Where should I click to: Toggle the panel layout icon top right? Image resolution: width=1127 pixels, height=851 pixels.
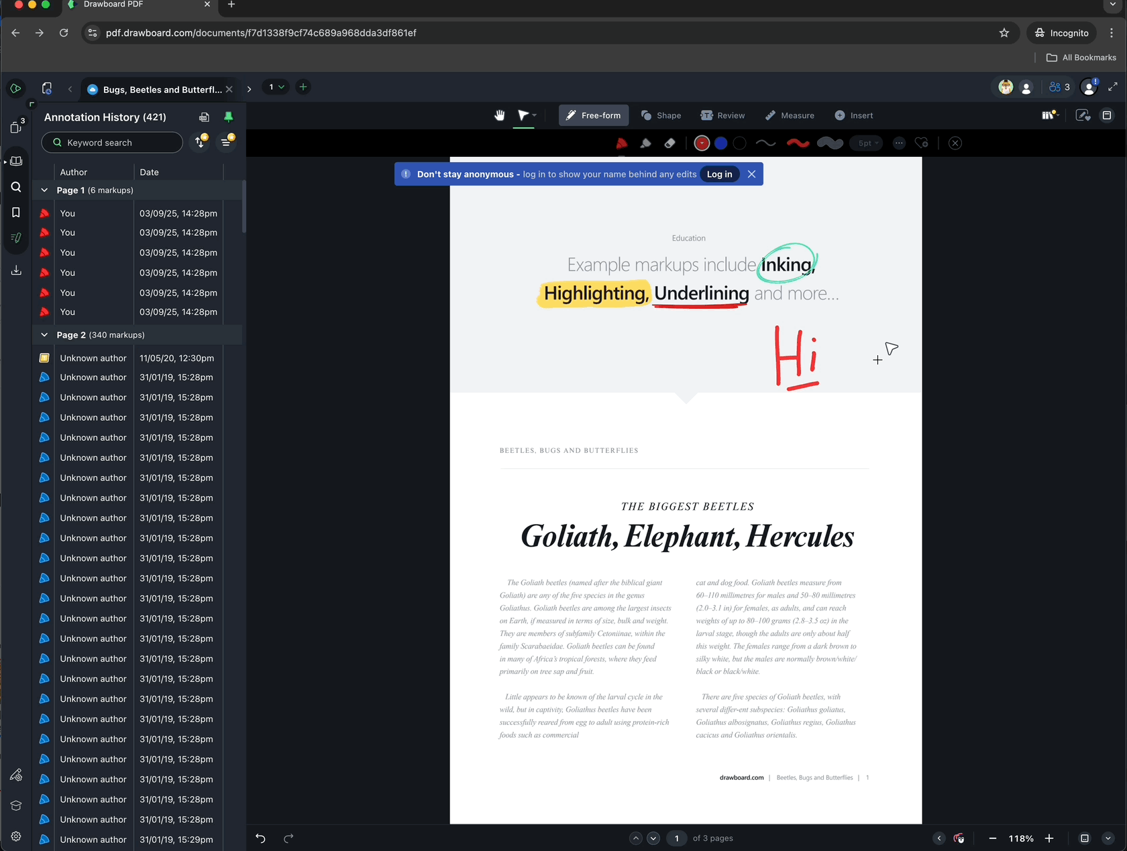coord(1107,115)
